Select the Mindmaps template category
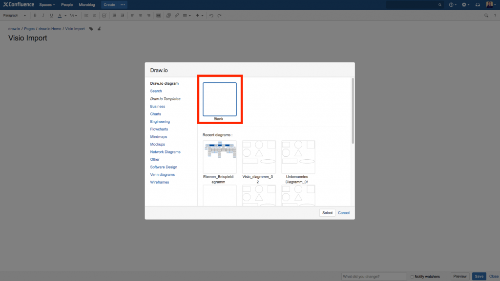Image resolution: width=500 pixels, height=281 pixels. click(x=159, y=137)
